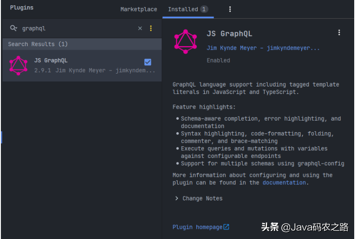The height and width of the screenshot is (239, 356).
Task: Open the Plugin homepage link
Action: coord(197,227)
